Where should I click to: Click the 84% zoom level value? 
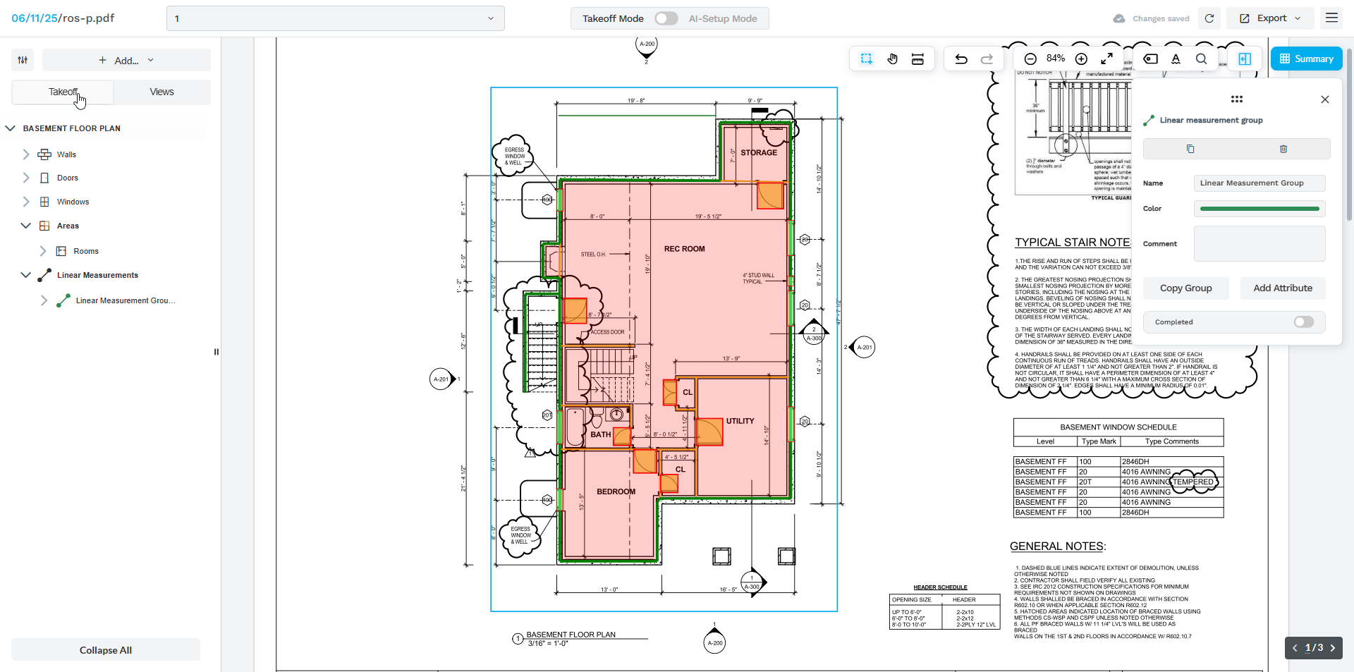tap(1056, 59)
